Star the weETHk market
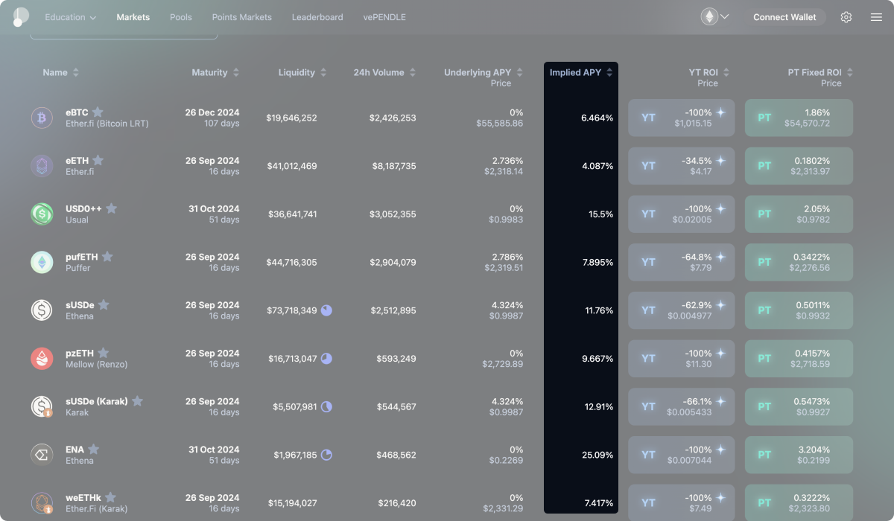The height and width of the screenshot is (521, 894). (110, 497)
